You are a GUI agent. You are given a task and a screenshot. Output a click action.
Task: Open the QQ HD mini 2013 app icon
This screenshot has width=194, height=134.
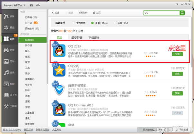(x=59, y=109)
